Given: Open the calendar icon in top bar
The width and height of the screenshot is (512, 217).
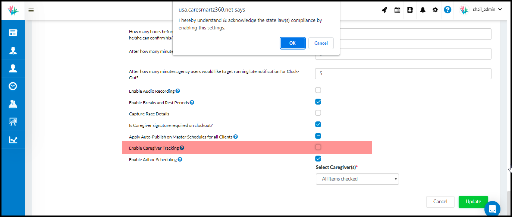Looking at the screenshot, I should tap(397, 10).
